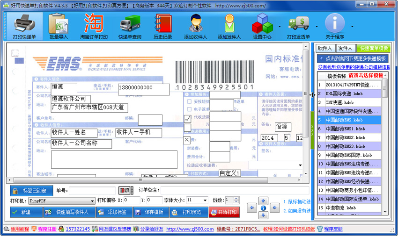Screen dimensions: 398x236
Task: Click 保存模板 button
Action: [x=151, y=212]
